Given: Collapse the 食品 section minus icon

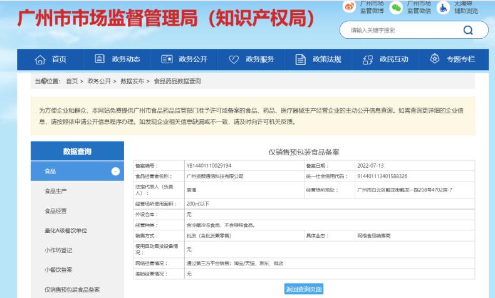Looking at the screenshot, I should coord(115,172).
